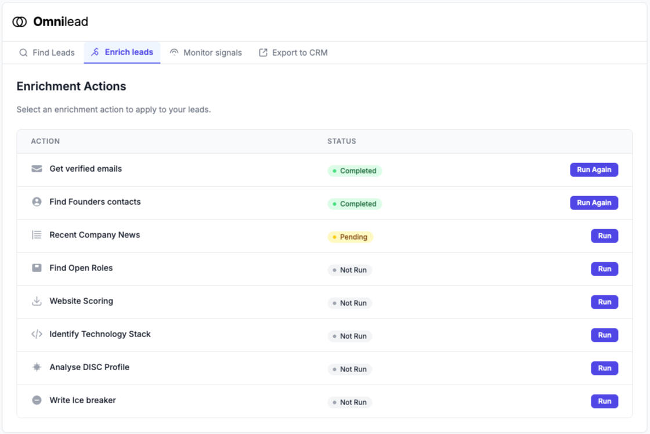Viewport: 650px width, 434px height.
Task: Click the envelope icon beside Get verified emails
Action: 37,169
